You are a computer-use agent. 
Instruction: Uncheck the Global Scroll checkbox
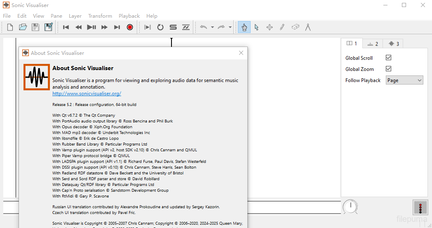pos(388,58)
